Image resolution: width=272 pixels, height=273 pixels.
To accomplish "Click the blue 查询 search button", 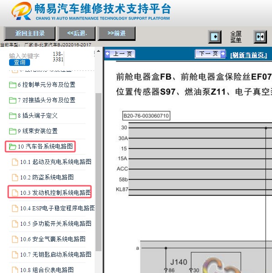I will (20, 62).
